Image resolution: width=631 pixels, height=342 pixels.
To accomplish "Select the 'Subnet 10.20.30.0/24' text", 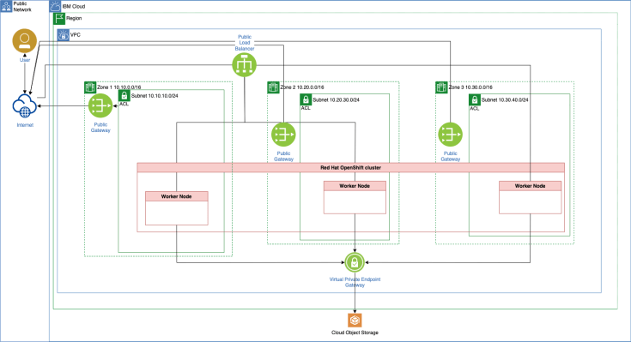I will [x=336, y=100].
